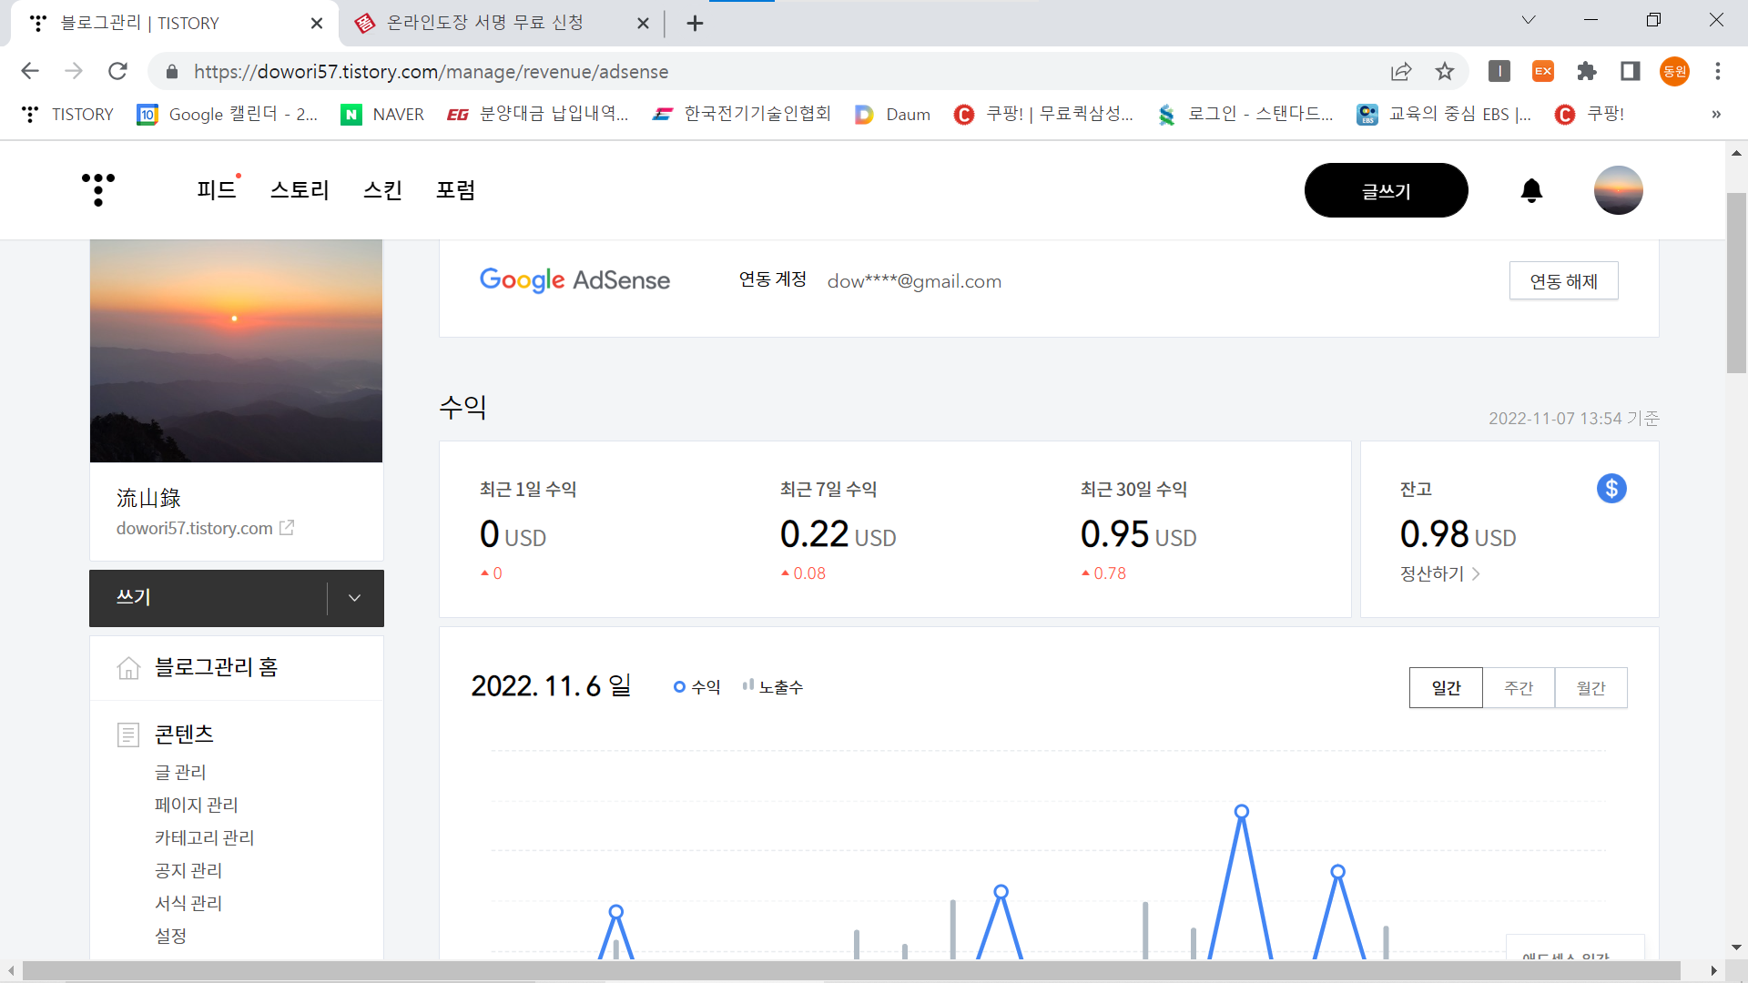Switch chart to 주간 weekly
Image resolution: width=1748 pixels, height=983 pixels.
point(1519,688)
